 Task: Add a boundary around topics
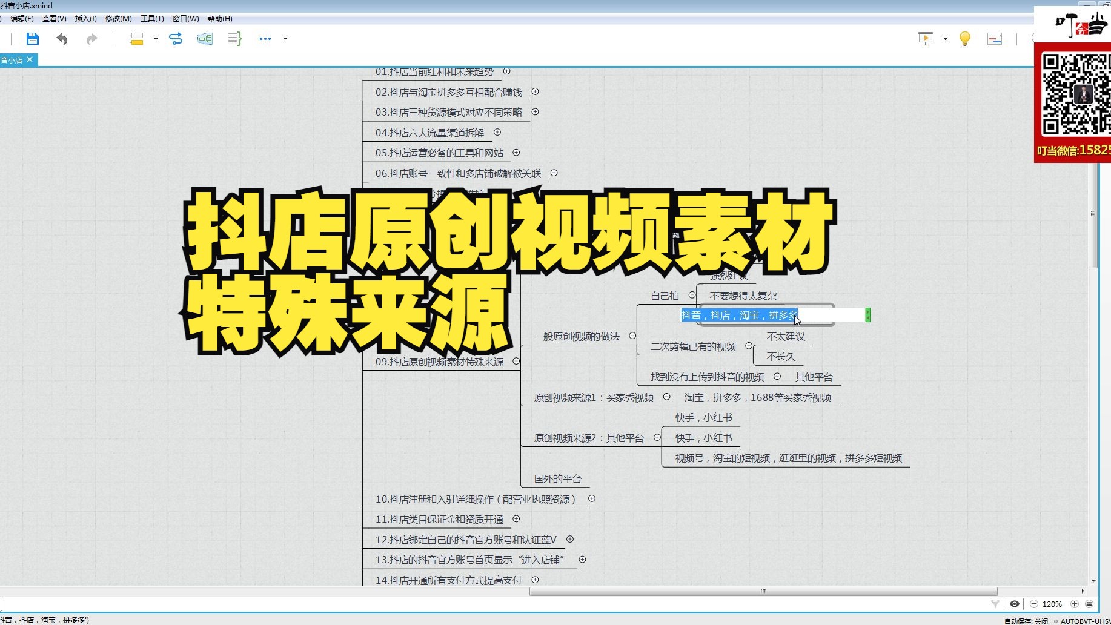point(205,39)
